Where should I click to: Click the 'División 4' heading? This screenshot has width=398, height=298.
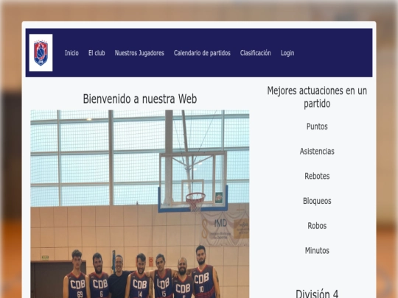317,294
